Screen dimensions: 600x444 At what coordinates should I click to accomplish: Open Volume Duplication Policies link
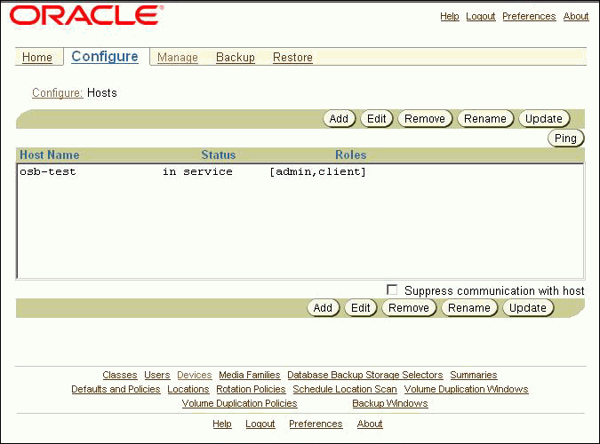239,403
